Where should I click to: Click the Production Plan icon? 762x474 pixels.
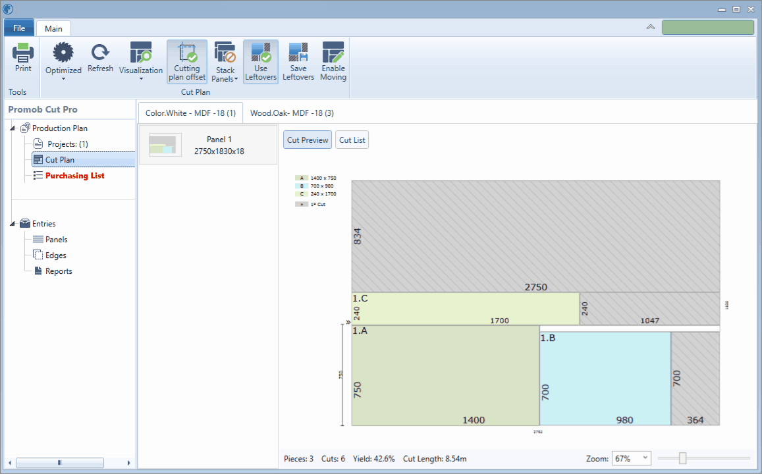pyautogui.click(x=25, y=128)
